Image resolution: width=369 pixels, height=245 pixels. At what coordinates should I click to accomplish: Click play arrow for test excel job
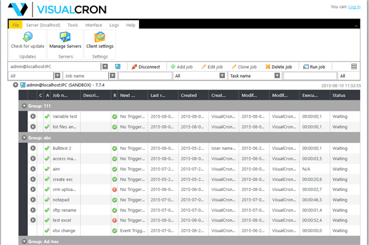click(33, 220)
